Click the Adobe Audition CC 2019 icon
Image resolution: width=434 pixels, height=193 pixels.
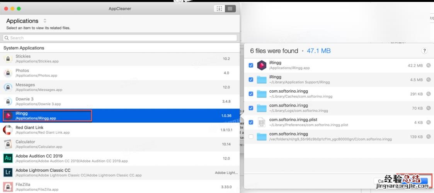[x=8, y=158]
